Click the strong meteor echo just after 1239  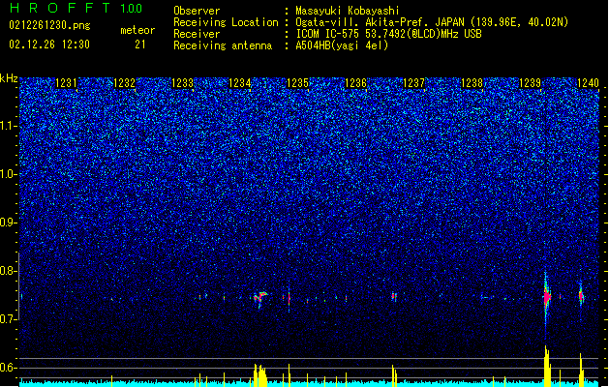point(546,298)
